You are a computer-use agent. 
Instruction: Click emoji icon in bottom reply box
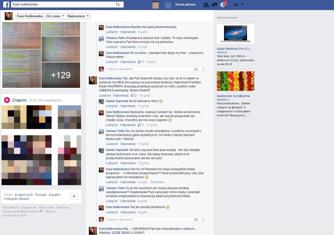203,219
